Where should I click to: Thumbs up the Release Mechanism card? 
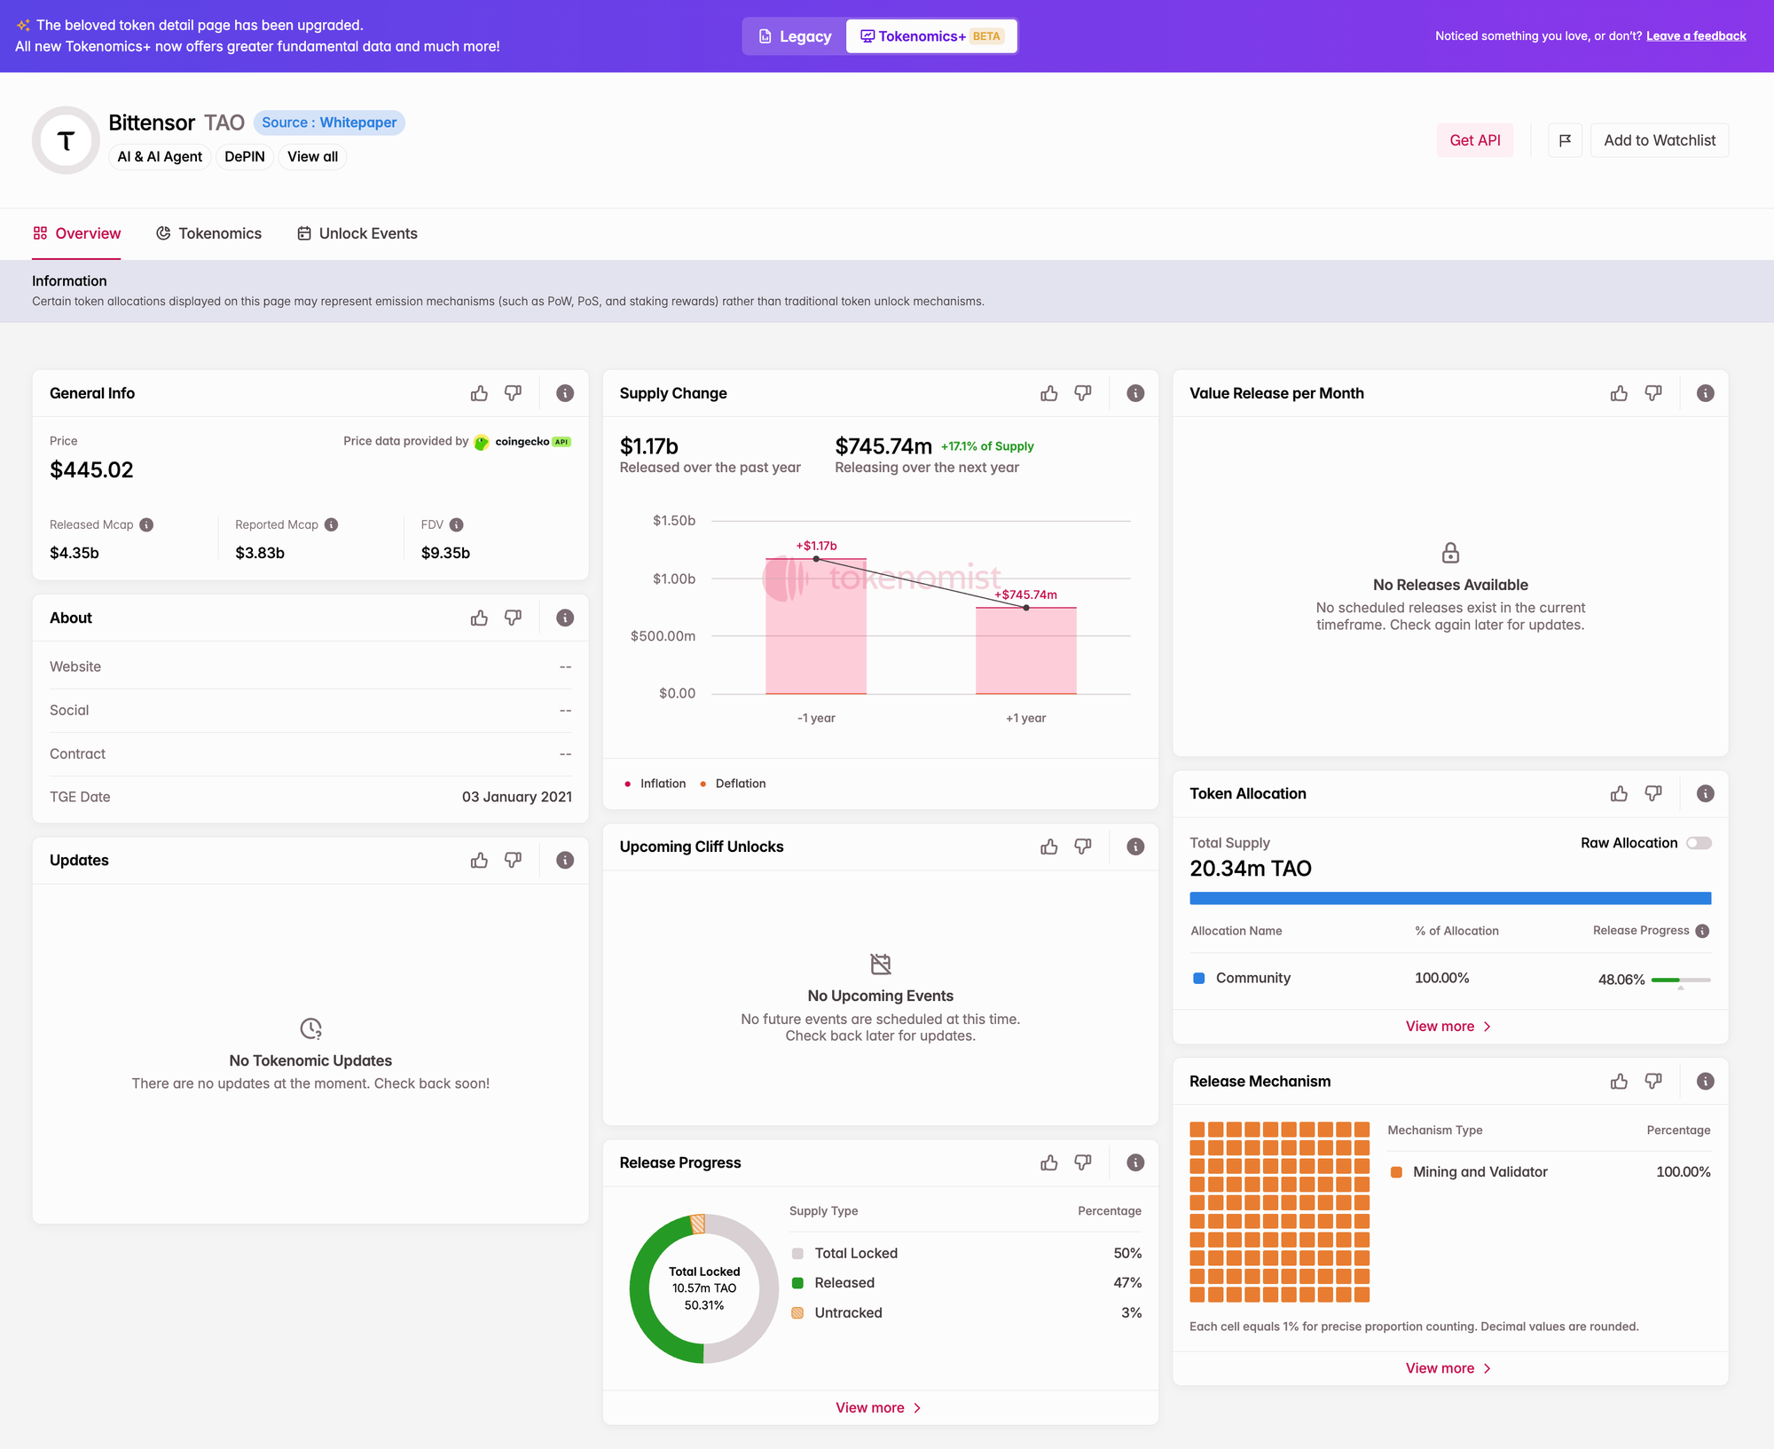[1619, 1081]
